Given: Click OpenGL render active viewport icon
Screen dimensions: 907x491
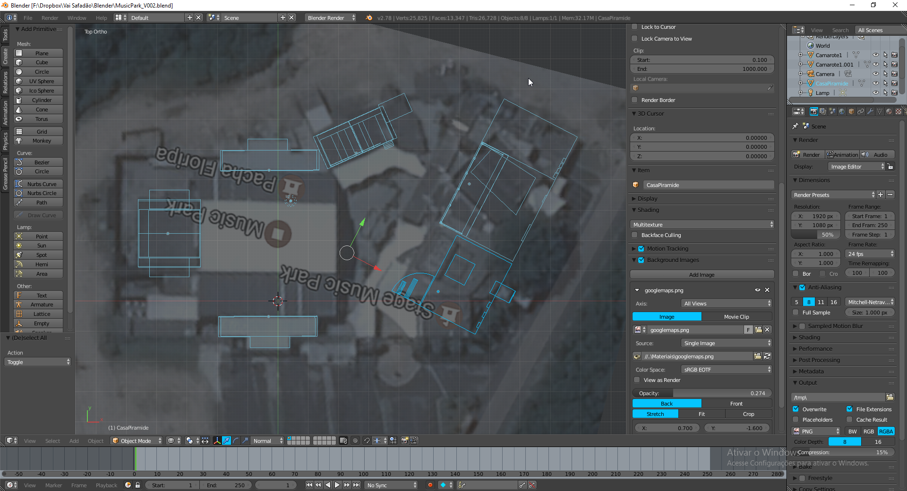Looking at the screenshot, I should [x=404, y=440].
